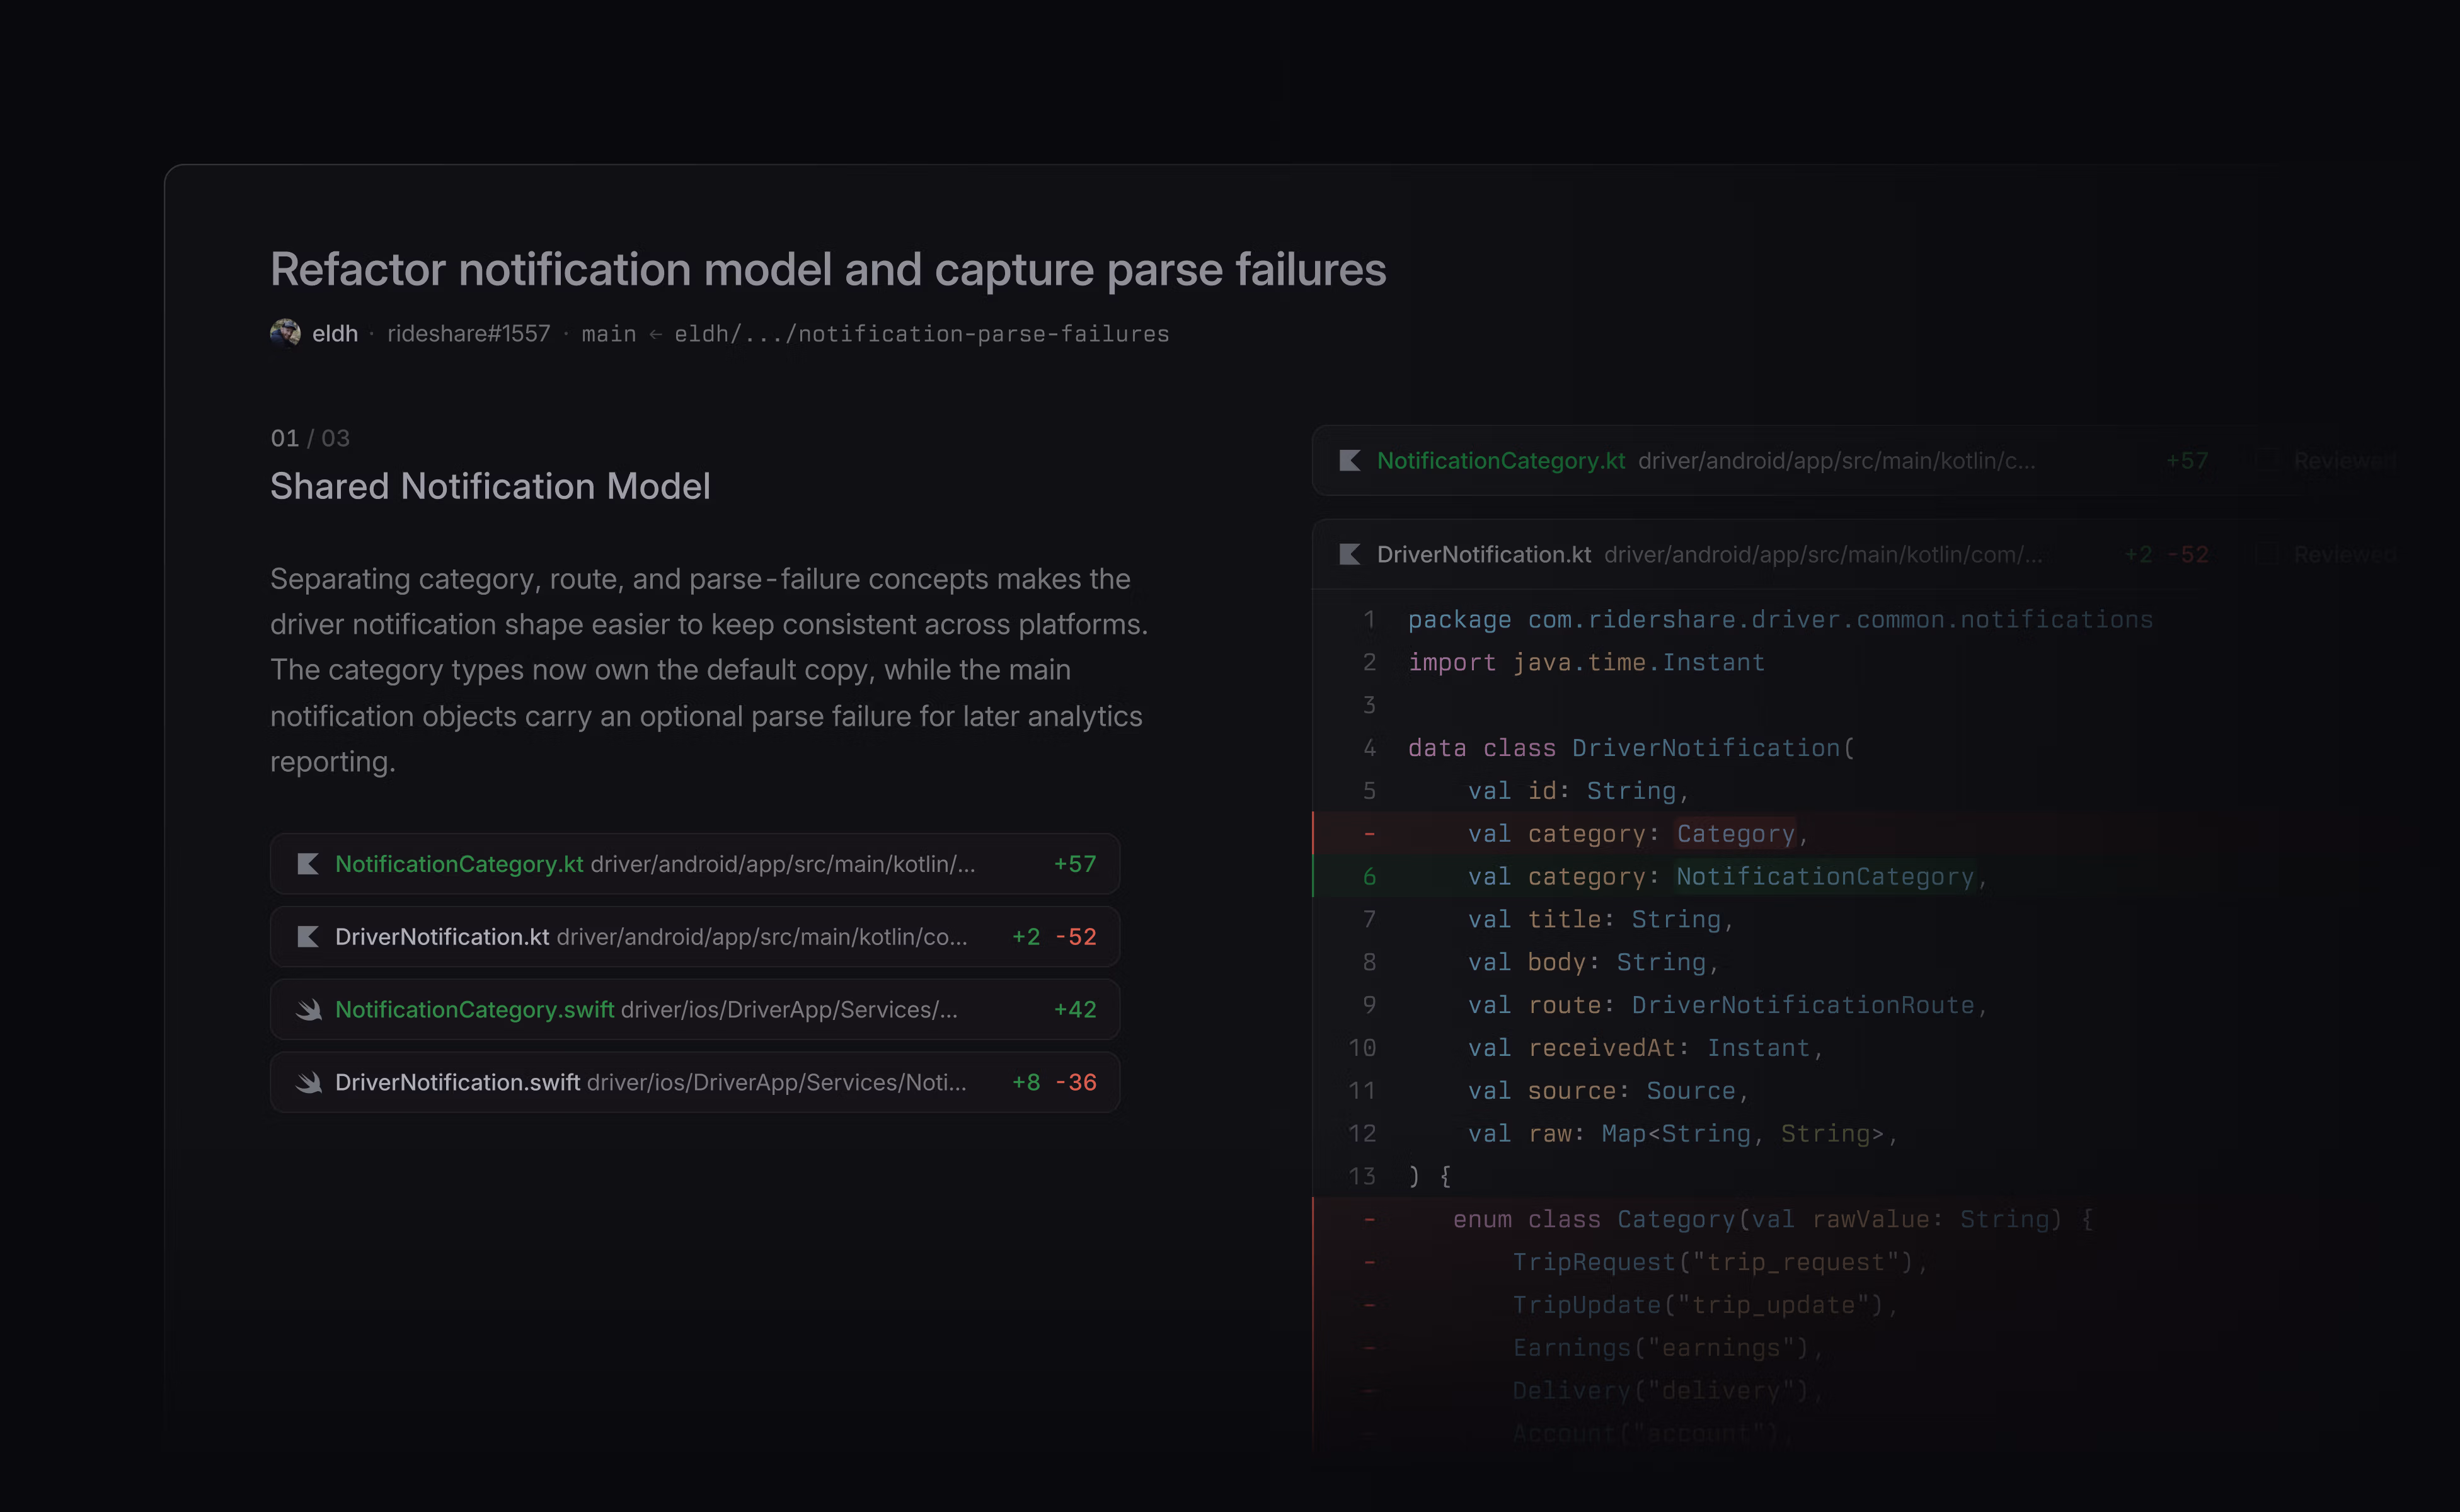Click line 10 val receivedAt: Instant
2460x1512 pixels.
click(1646, 1048)
